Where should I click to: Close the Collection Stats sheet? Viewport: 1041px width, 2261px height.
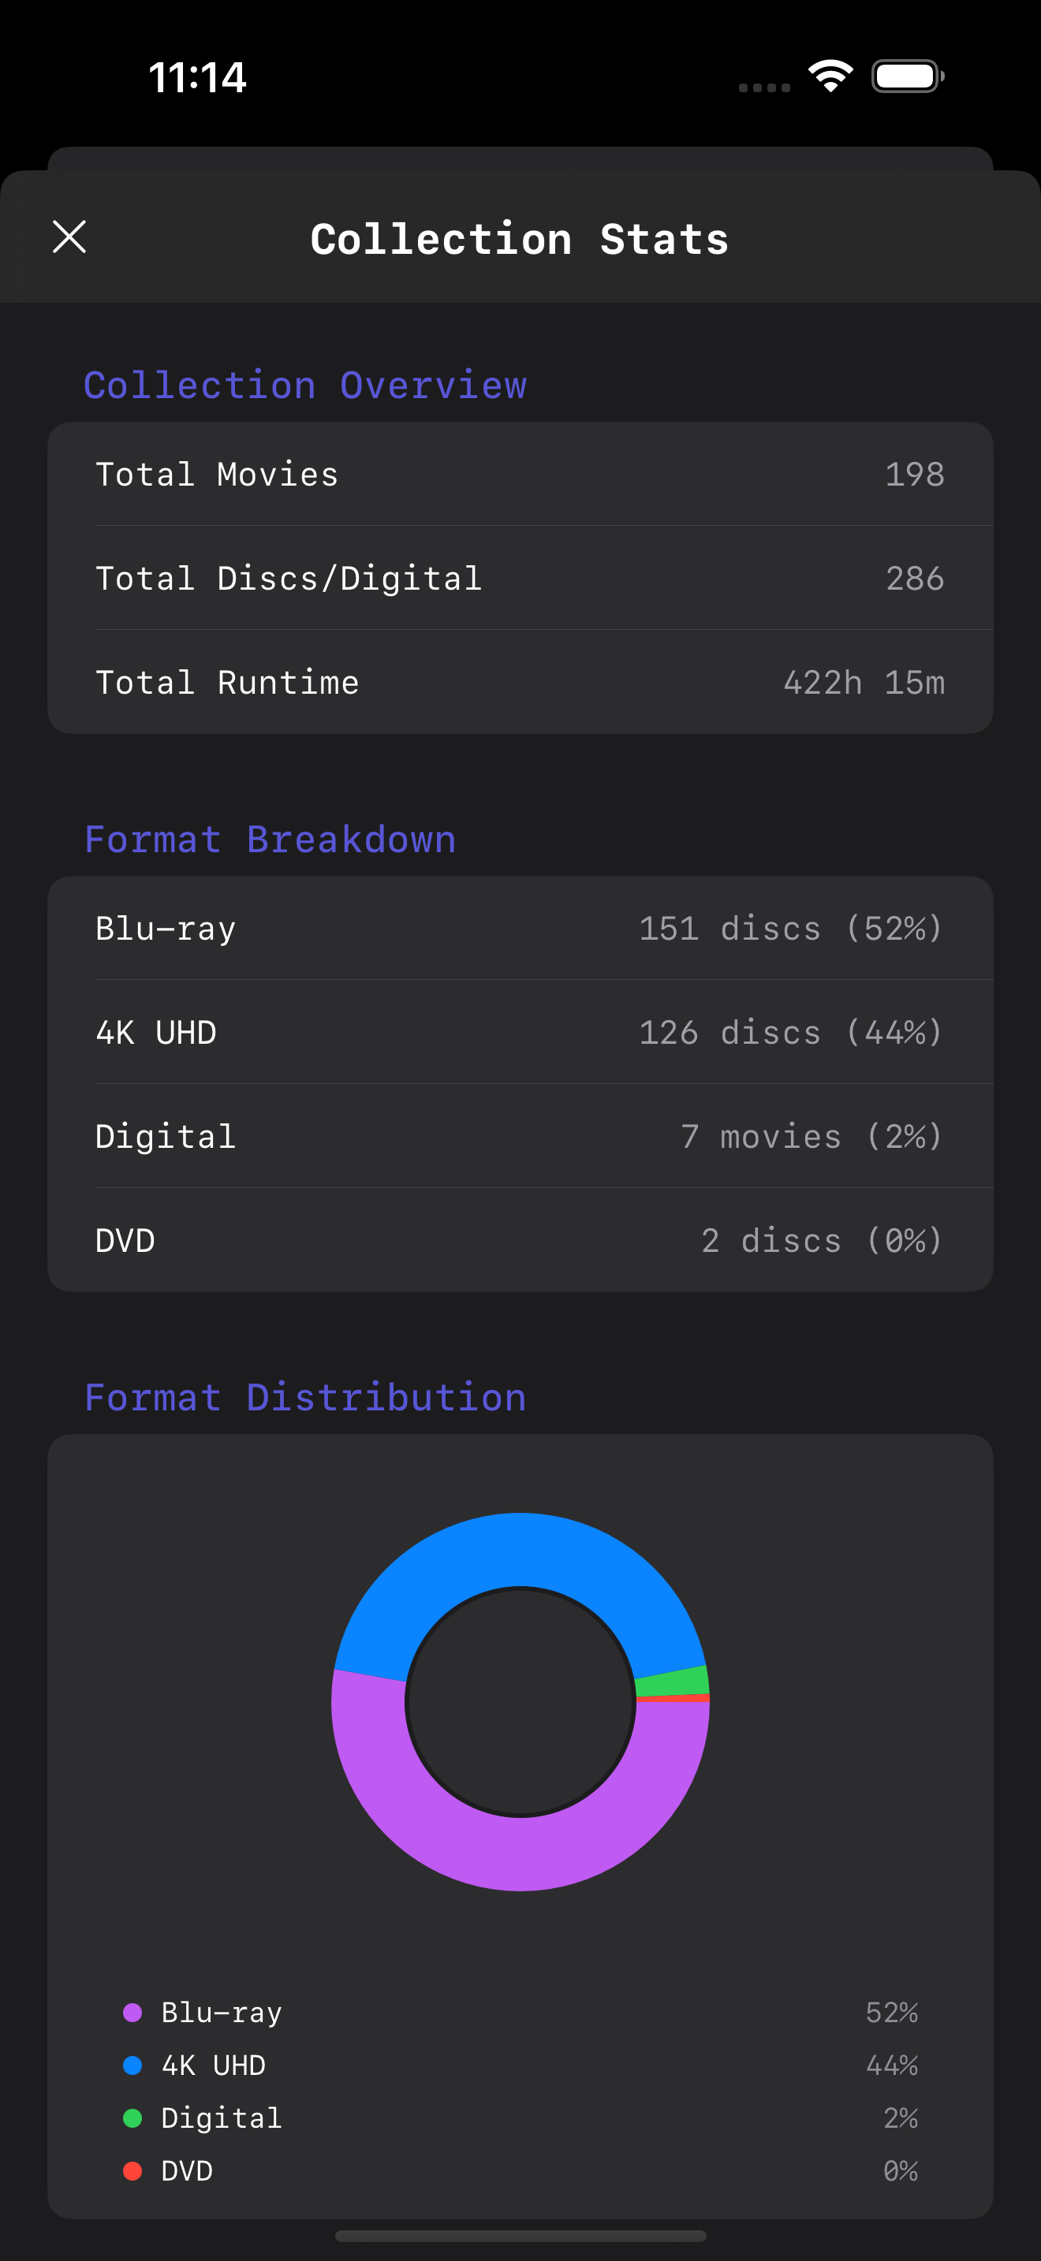click(69, 237)
